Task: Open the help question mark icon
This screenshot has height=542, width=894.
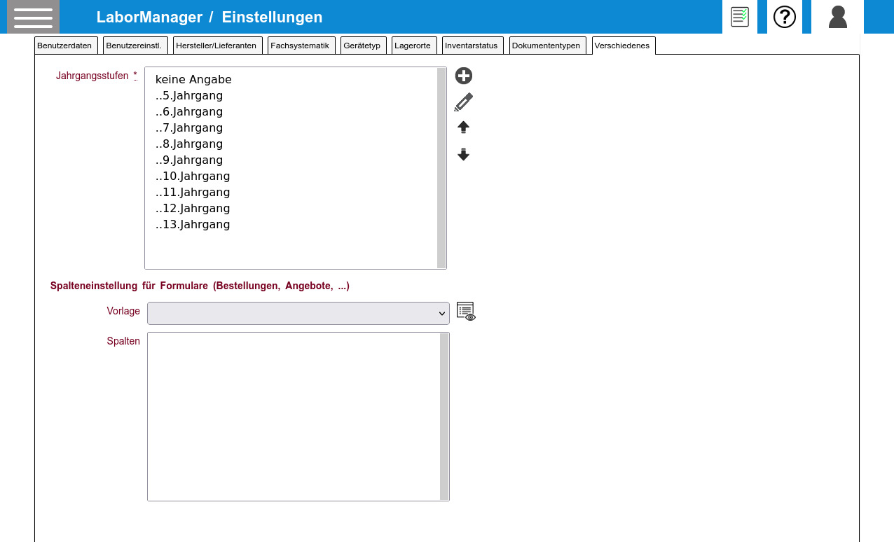Action: click(x=785, y=17)
